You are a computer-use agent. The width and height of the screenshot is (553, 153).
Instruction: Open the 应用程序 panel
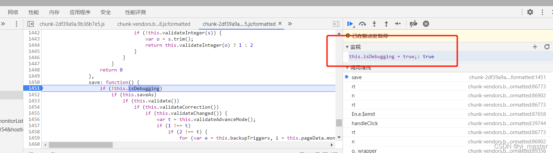click(x=80, y=12)
